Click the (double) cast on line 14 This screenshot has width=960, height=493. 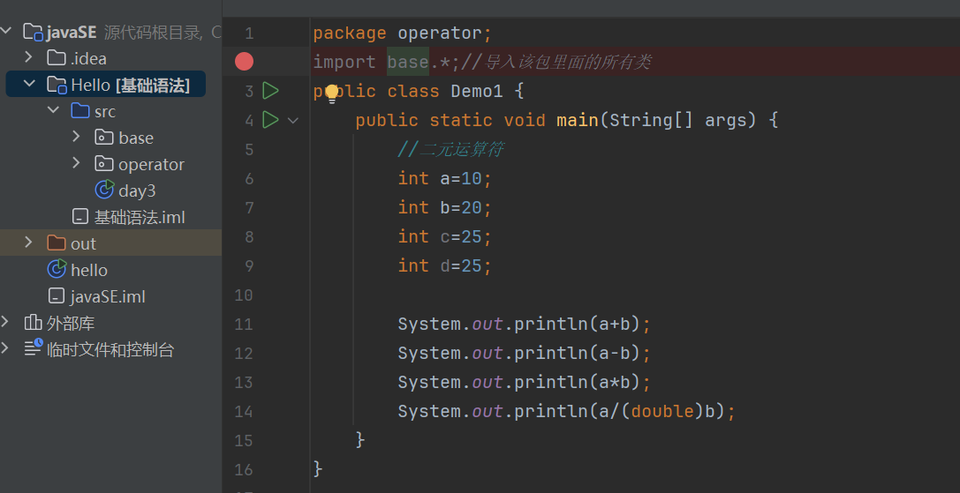click(662, 411)
